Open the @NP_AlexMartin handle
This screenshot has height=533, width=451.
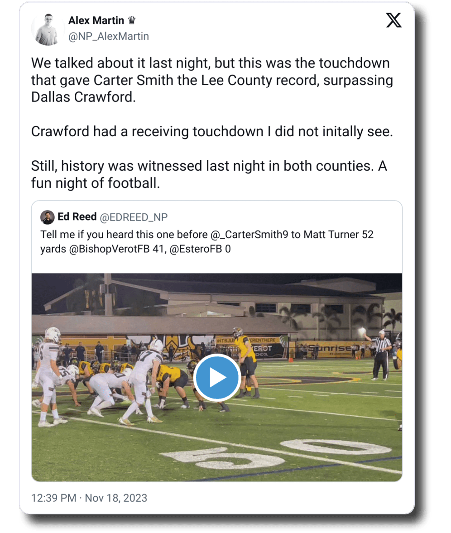[108, 36]
